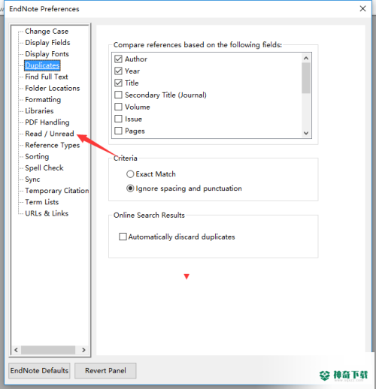Open the Read / Unread preferences
376x389 pixels.
(50, 134)
